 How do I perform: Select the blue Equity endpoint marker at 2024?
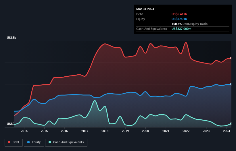point(231,84)
